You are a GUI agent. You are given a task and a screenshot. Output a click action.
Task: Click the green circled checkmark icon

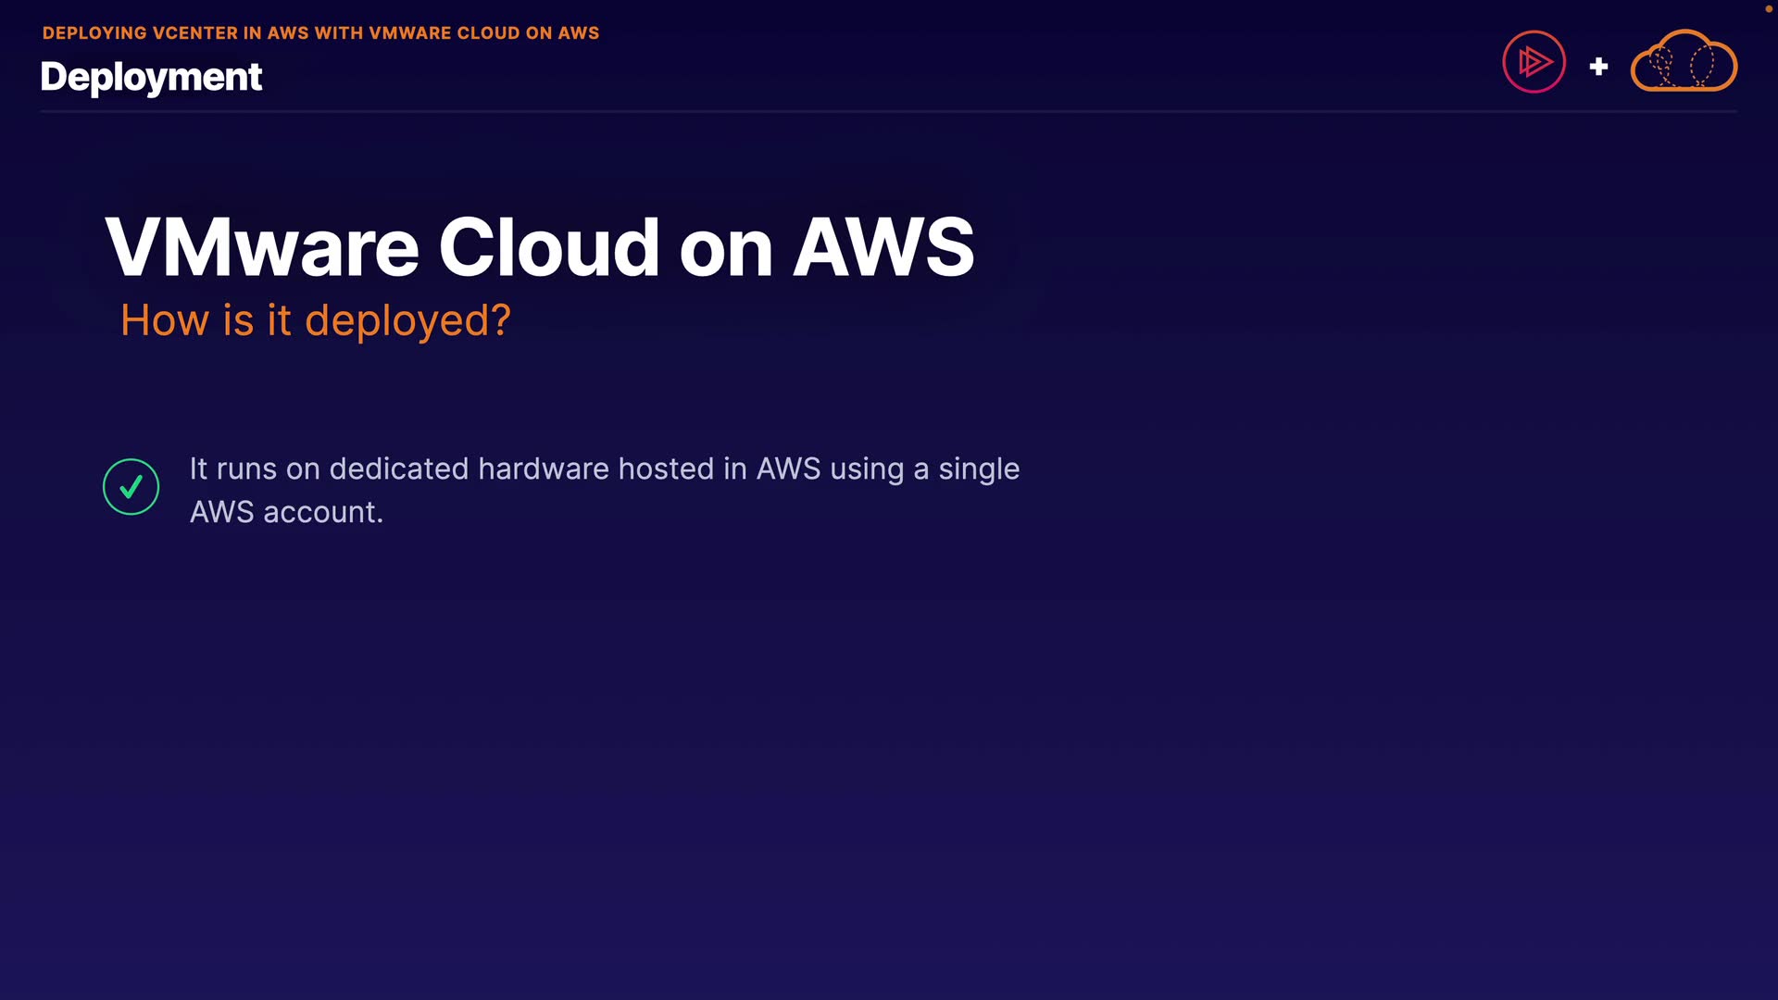coord(131,487)
